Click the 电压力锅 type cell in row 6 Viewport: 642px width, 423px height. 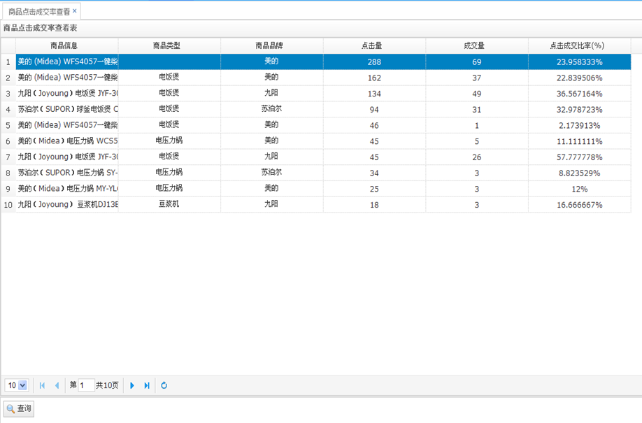coord(169,141)
